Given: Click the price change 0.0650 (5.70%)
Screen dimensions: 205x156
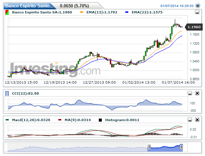Looking at the screenshot, I should tap(74, 6).
